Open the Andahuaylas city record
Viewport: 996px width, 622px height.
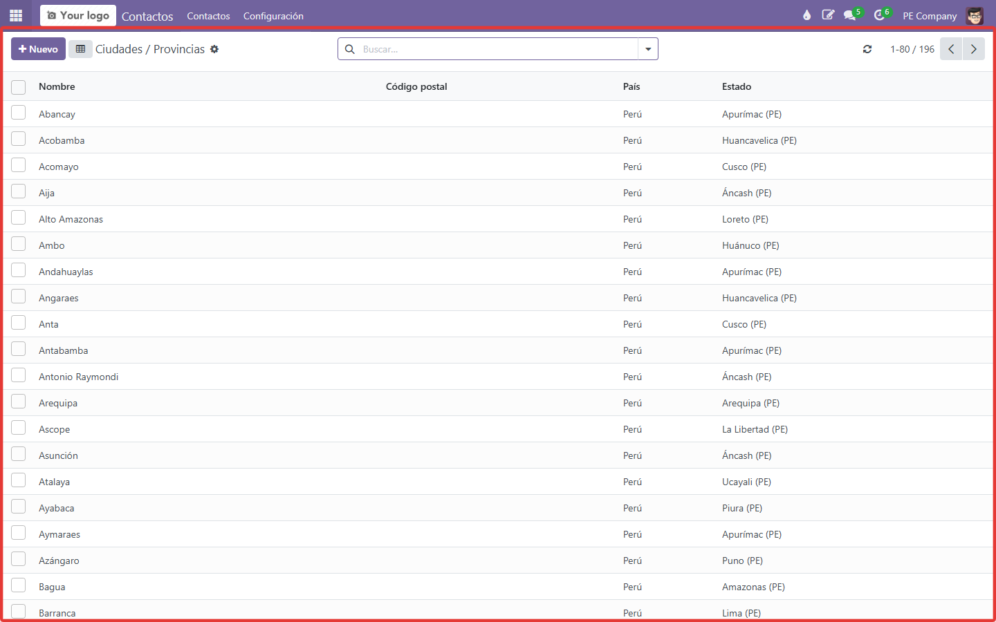click(x=66, y=272)
